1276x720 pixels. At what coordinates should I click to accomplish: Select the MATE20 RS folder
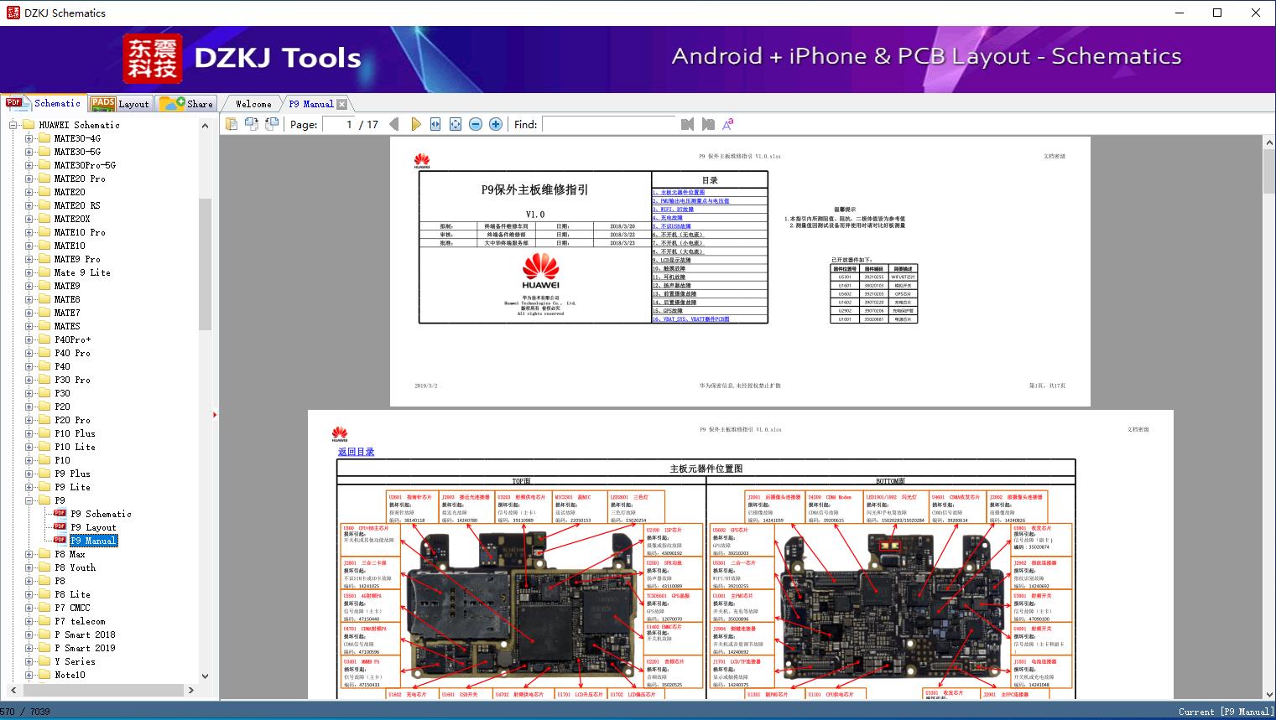pos(77,205)
